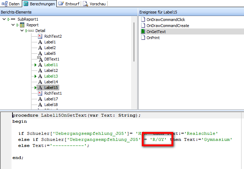Click the Label2 letter icon
Image resolution: width=244 pixels, height=169 pixels.
point(40,48)
